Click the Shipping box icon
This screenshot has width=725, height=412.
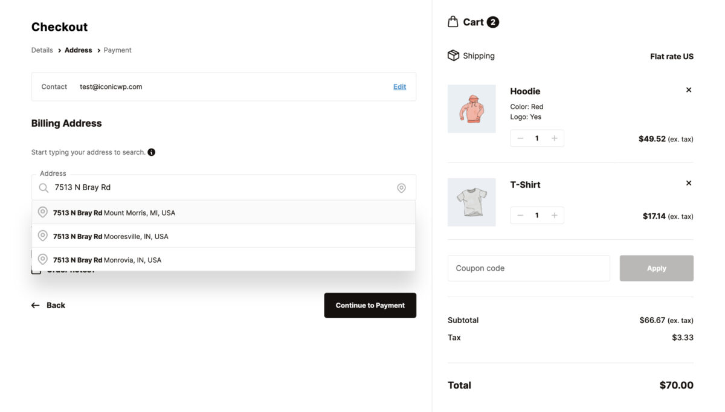pyautogui.click(x=454, y=56)
